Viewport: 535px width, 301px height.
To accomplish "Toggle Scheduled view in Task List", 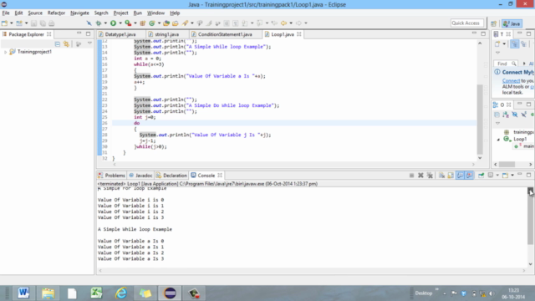I will pyautogui.click(x=524, y=44).
